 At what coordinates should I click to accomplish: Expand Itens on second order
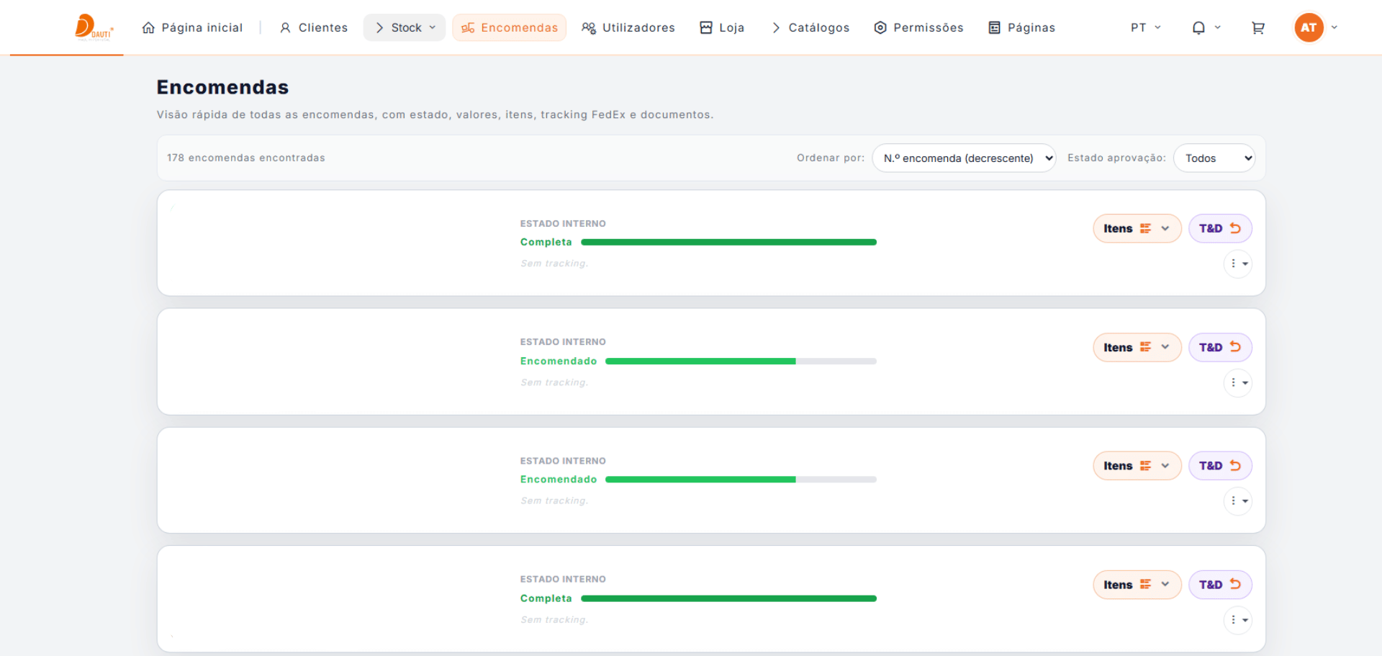[x=1136, y=347]
